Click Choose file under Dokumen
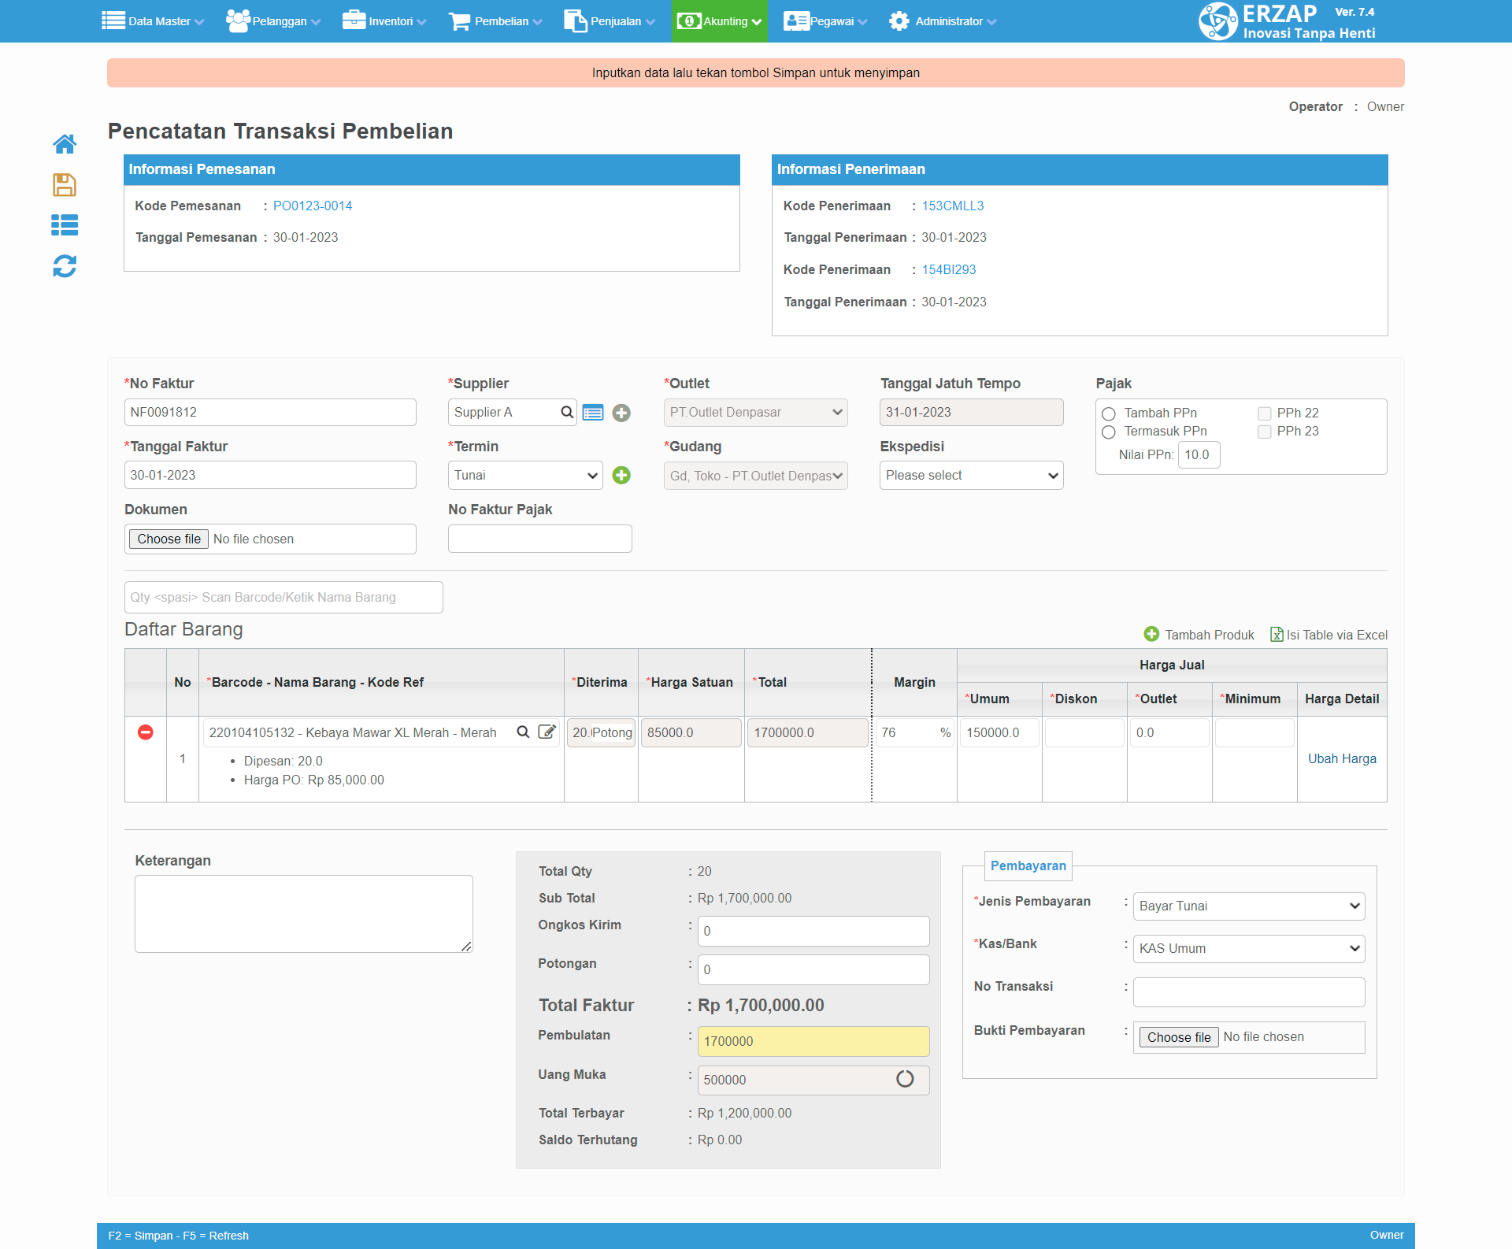The image size is (1512, 1249). [x=169, y=539]
